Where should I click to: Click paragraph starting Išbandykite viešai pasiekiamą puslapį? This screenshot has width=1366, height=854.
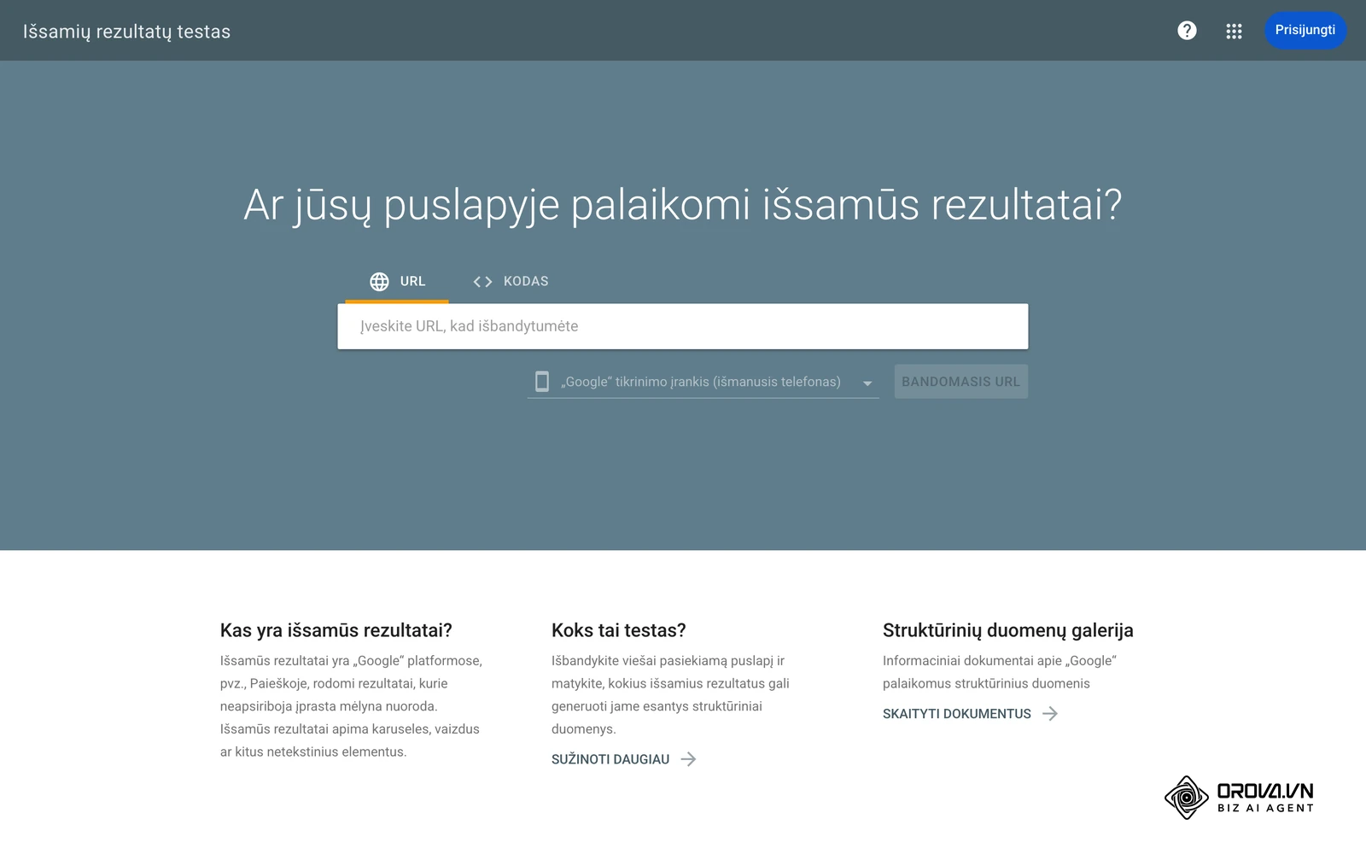click(671, 694)
